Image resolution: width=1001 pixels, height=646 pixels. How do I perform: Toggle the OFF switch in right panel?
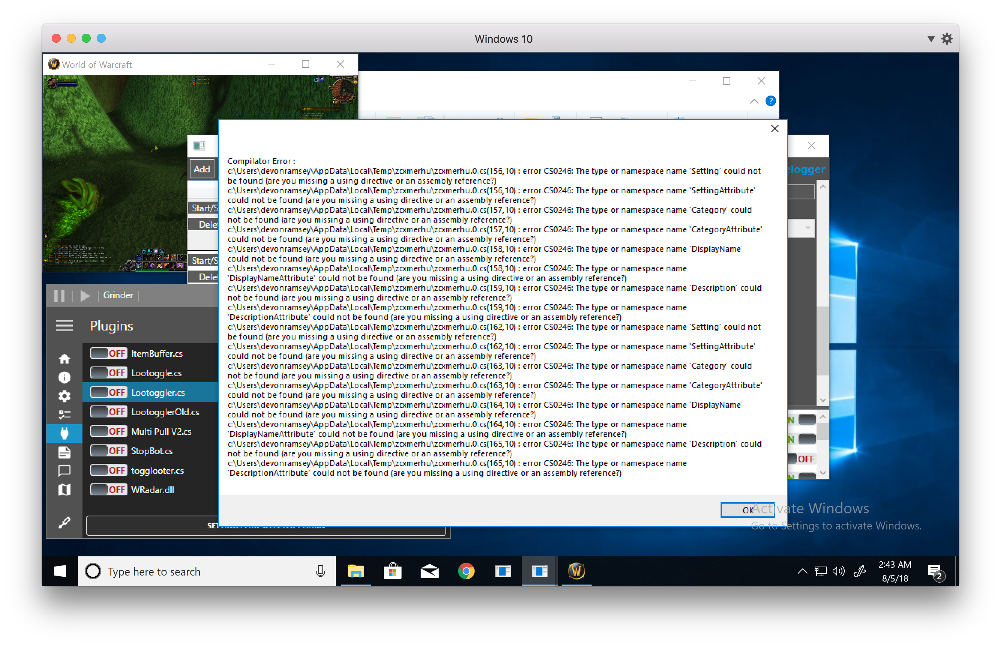[x=802, y=459]
